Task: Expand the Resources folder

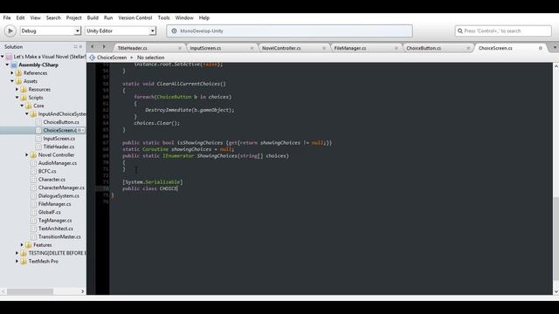Action: coord(17,89)
